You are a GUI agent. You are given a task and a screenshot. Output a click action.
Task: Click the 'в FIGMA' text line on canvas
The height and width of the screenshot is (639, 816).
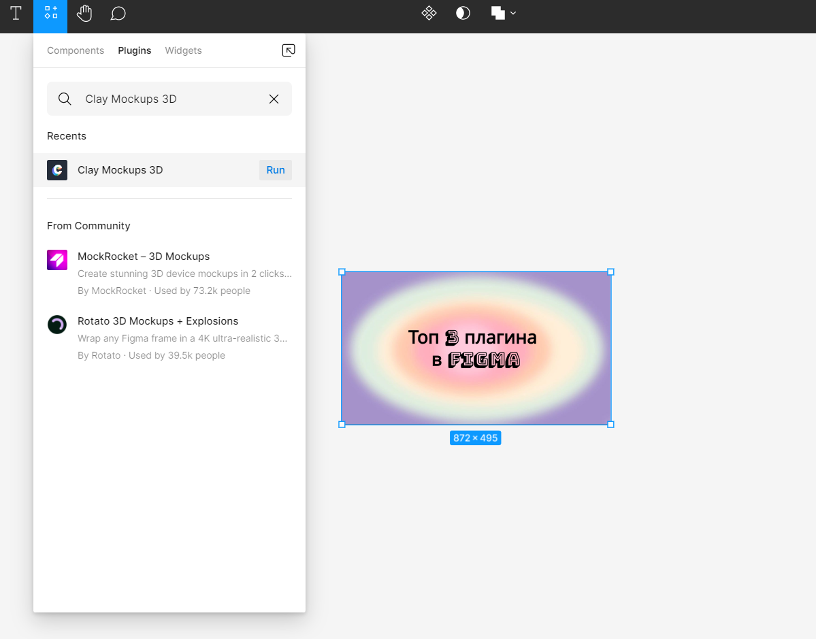[x=476, y=360]
